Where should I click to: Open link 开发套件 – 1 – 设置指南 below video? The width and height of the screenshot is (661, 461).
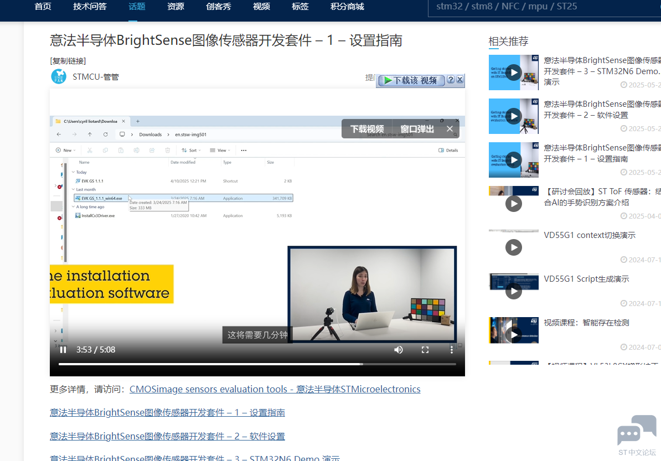click(x=167, y=412)
